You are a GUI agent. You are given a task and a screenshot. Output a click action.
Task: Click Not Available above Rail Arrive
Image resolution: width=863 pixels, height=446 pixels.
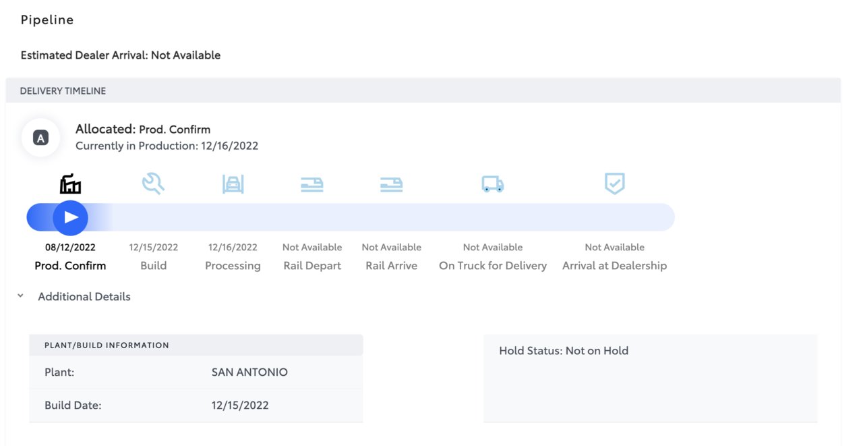point(392,248)
